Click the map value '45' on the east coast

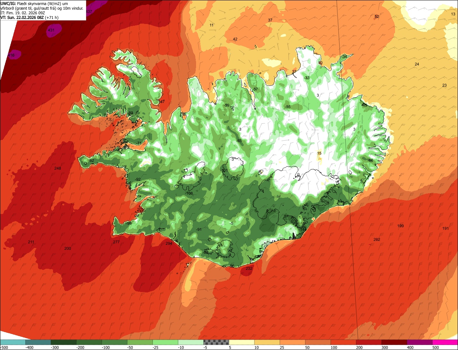[365, 105]
